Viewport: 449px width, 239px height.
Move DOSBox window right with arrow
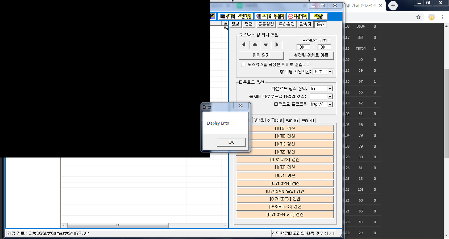pos(277,45)
